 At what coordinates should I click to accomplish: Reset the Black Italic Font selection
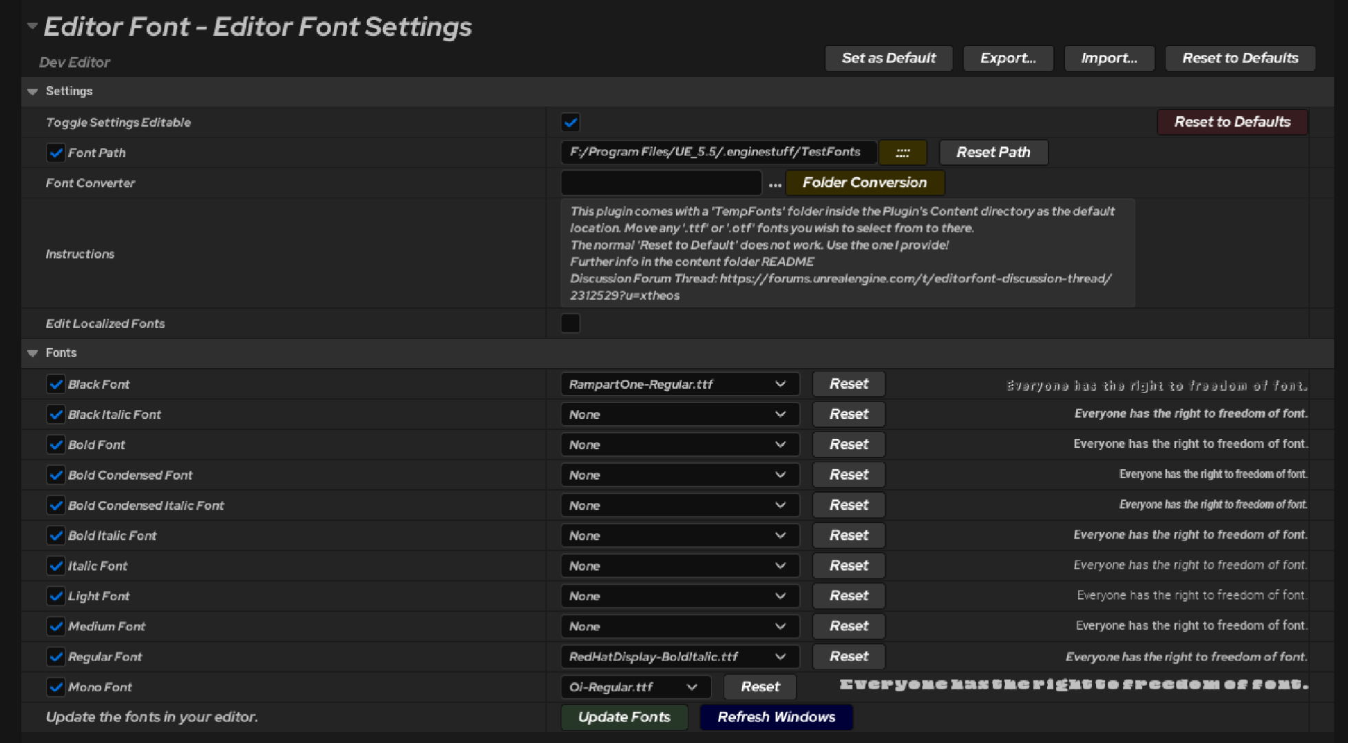coord(848,414)
